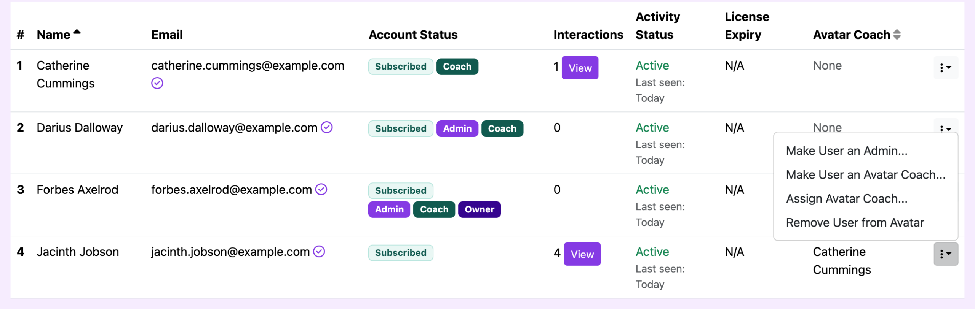
Task: Click Subscribed badge in Darius's row
Action: click(401, 128)
